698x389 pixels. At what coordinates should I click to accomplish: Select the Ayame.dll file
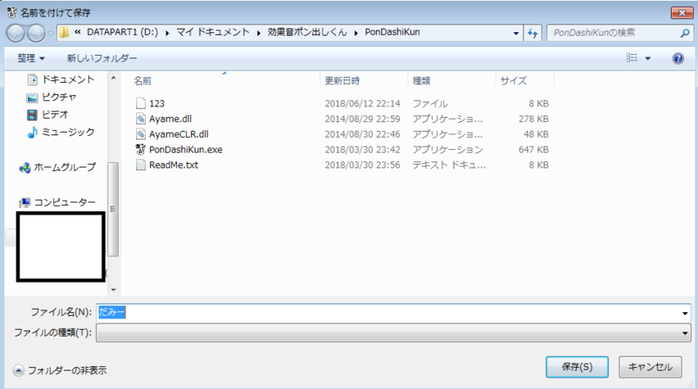click(170, 119)
